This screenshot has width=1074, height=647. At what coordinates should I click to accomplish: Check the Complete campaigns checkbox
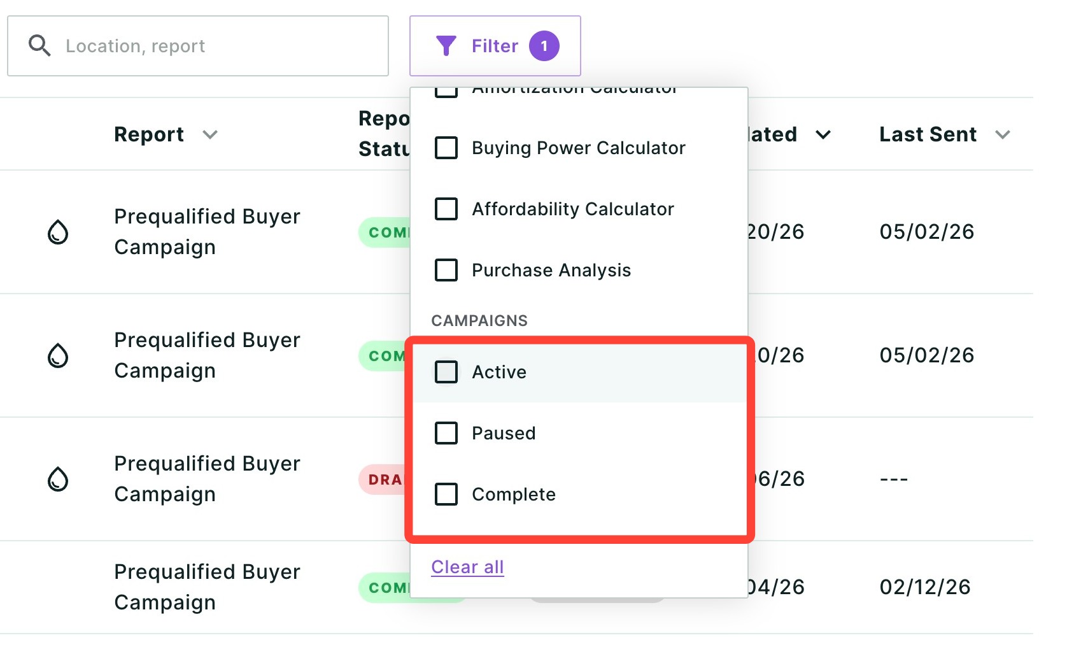click(446, 494)
